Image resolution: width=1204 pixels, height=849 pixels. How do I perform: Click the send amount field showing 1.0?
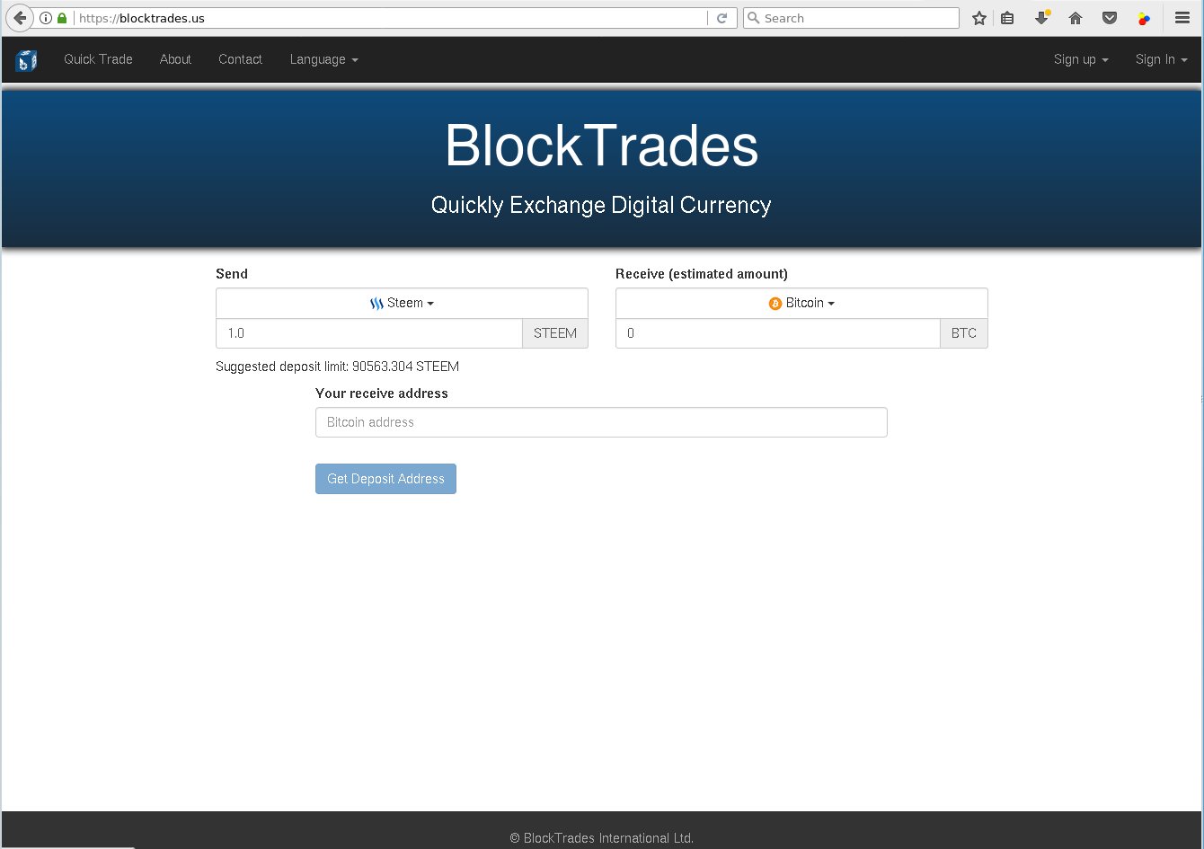pyautogui.click(x=369, y=333)
